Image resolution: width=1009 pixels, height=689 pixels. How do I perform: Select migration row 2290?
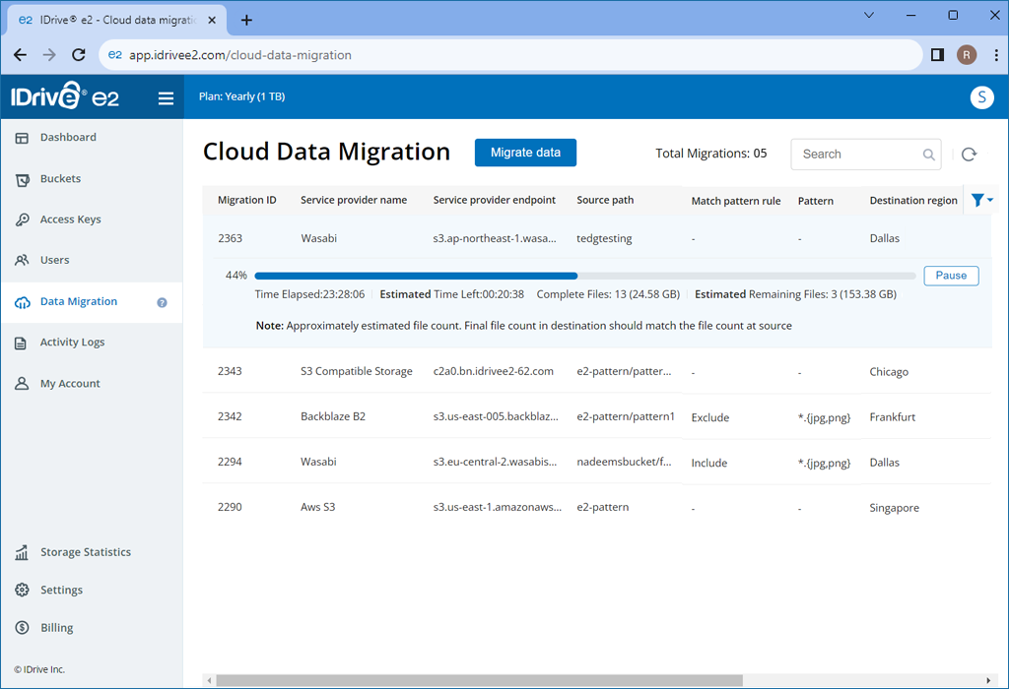596,507
